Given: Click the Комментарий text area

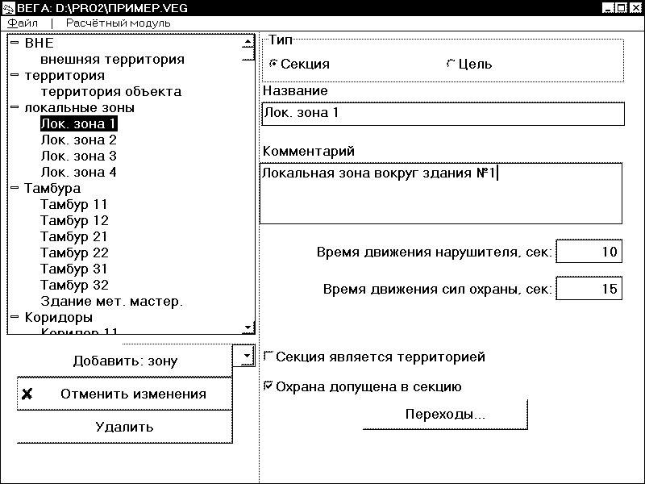Looking at the screenshot, I should point(441,194).
